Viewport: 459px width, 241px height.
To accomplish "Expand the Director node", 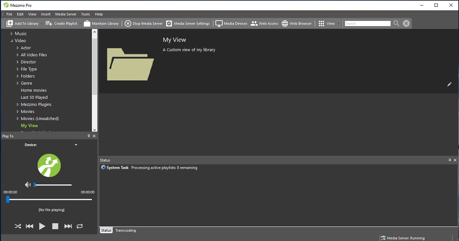I will (18, 62).
